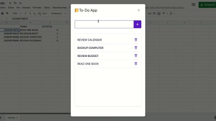
Task: Open the Herramientas menu
Action: 59,7
